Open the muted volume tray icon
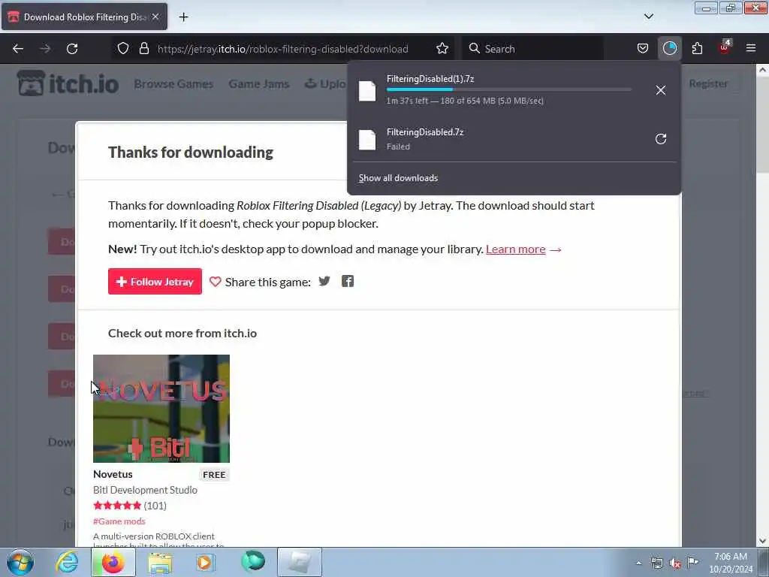This screenshot has width=769, height=577. [x=675, y=563]
